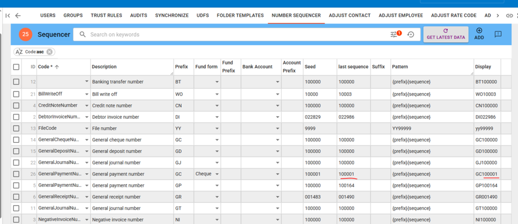Viewport: 518px width, 224px height.
Task: Open Code dropdown for CreditNoteNumber row
Action: pyautogui.click(x=87, y=105)
